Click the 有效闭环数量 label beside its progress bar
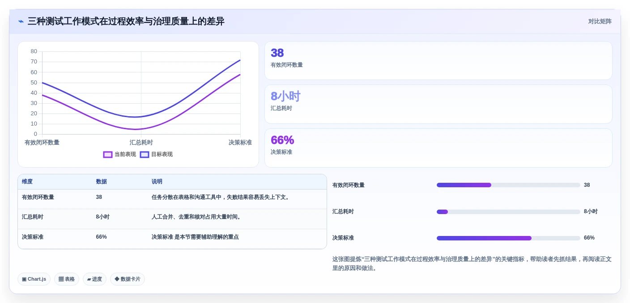Viewport: 630px width, 303px height. 349,185
